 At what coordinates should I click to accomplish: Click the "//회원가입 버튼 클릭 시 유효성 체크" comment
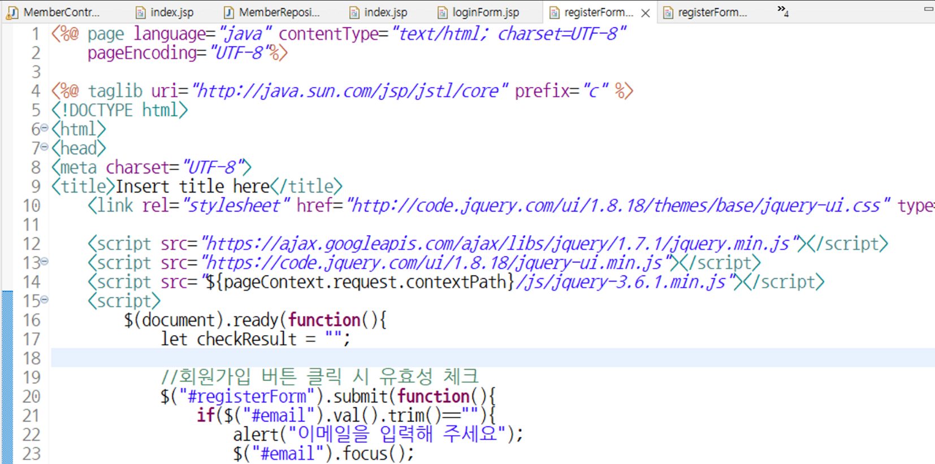pos(319,377)
